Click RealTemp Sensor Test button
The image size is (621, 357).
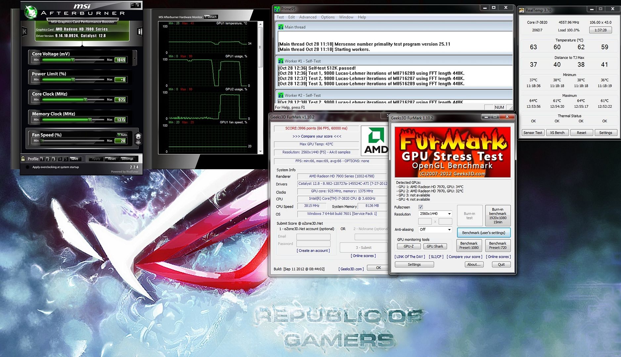533,133
